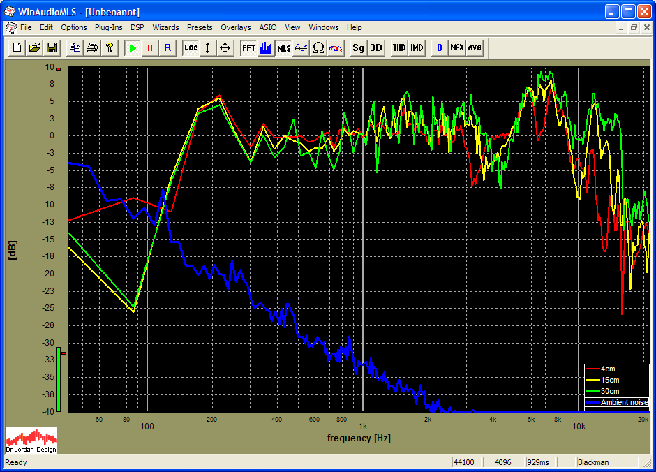The width and height of the screenshot is (656, 472).
Task: Click the blue R record button
Action: (x=167, y=48)
